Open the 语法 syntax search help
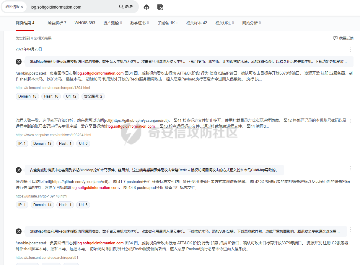360x265 pixels. (126, 7)
